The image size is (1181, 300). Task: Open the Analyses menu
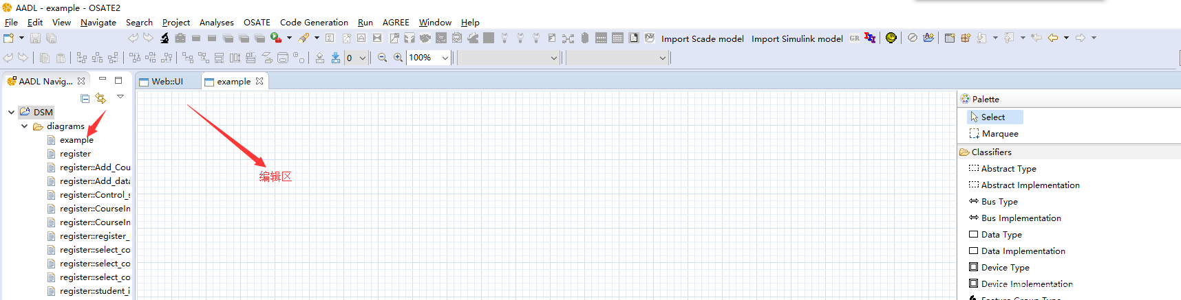pos(217,23)
